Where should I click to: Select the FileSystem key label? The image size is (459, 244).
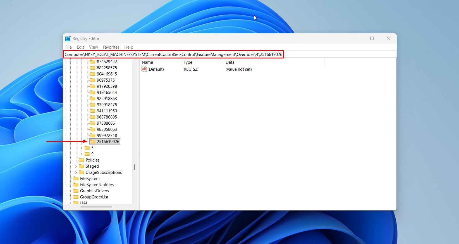[90, 179]
